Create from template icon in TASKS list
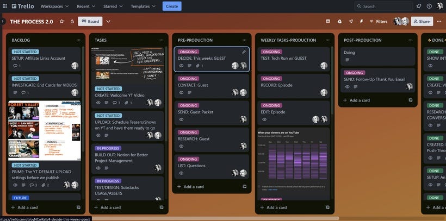The height and width of the screenshot is (221, 446). pos(162,207)
